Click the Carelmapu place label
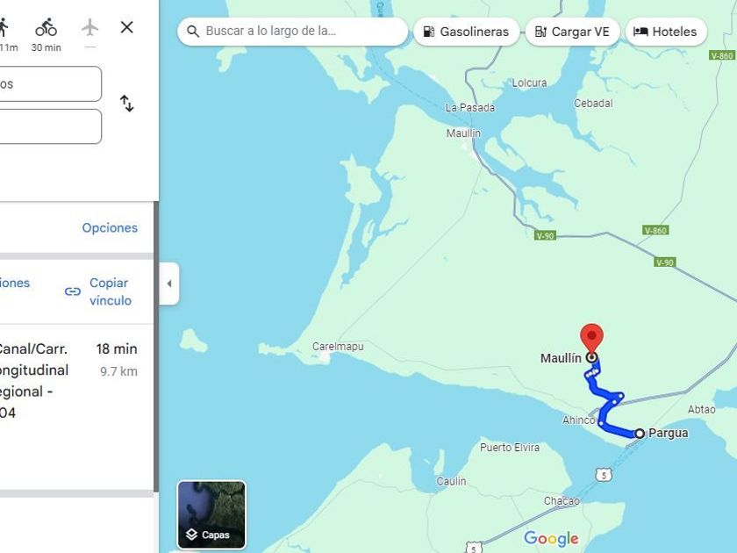The width and height of the screenshot is (737, 553). (338, 347)
